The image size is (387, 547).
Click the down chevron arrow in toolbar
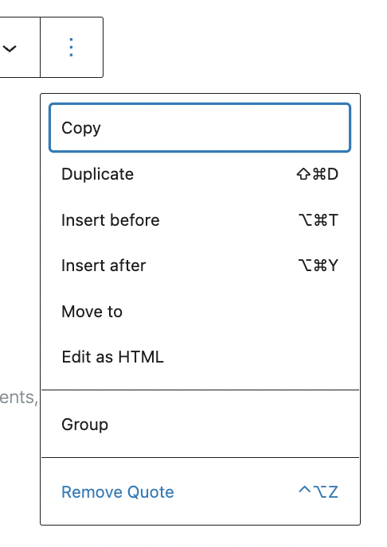[x=10, y=48]
